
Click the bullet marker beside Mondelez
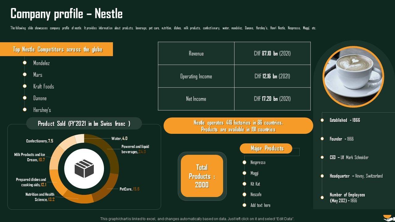coord(25,63)
